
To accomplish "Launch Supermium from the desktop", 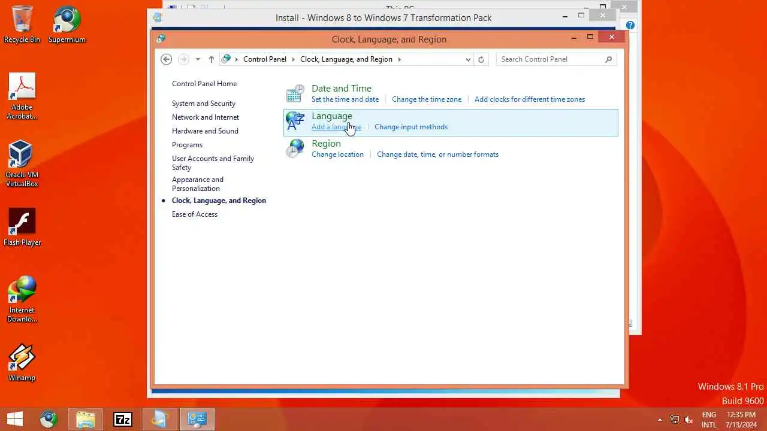I will [67, 24].
